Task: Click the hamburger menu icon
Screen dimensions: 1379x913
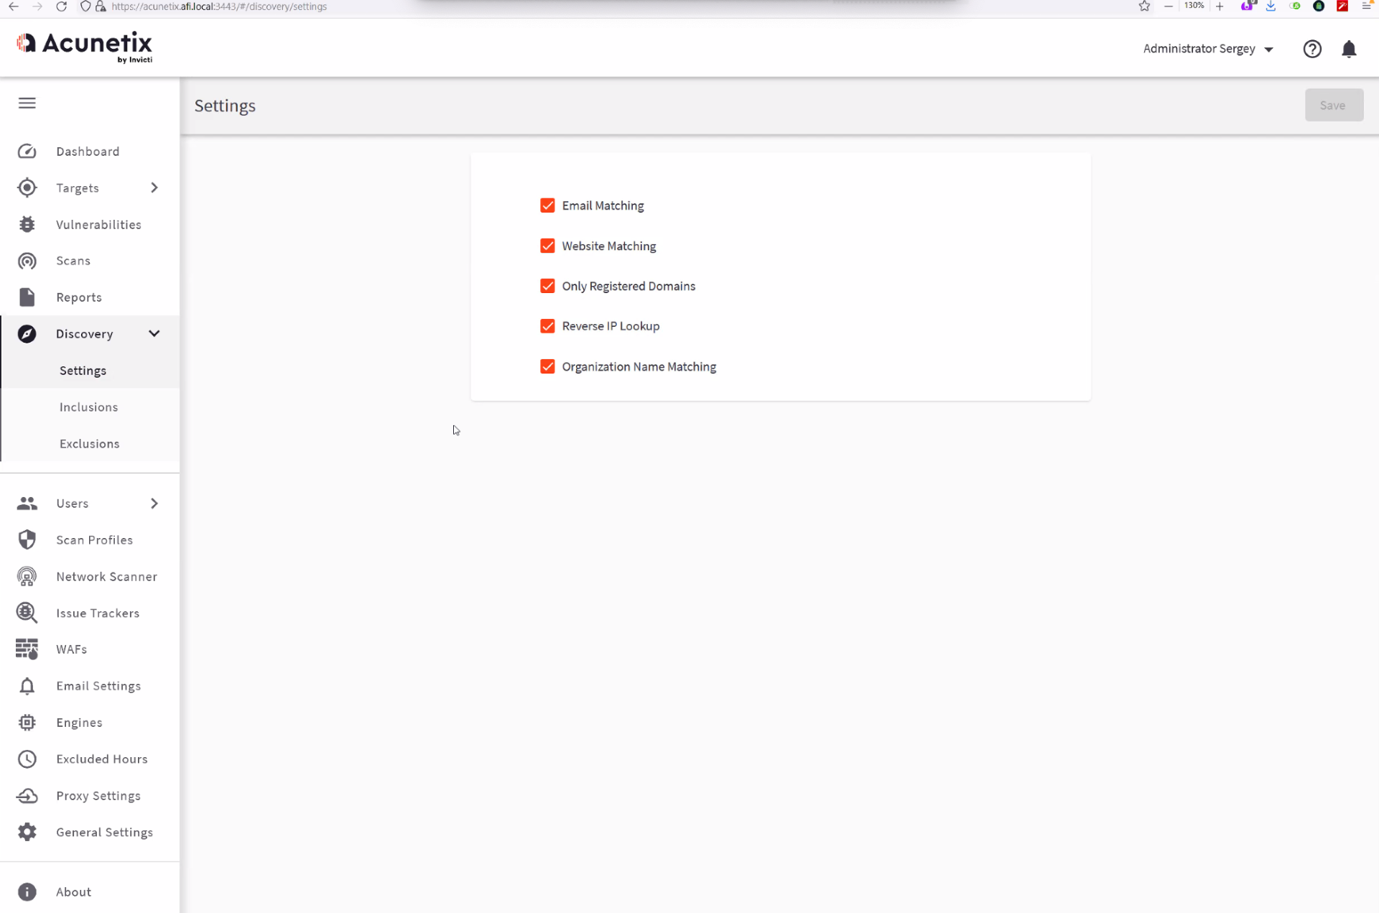Action: point(27,103)
